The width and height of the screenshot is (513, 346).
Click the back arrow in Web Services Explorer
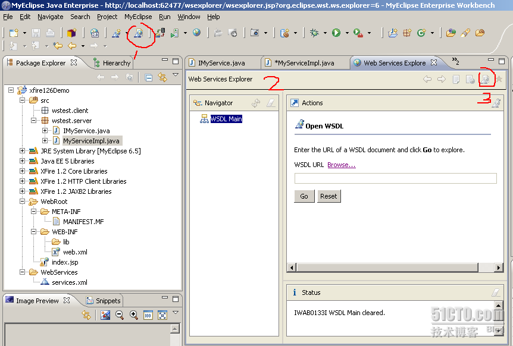428,78
